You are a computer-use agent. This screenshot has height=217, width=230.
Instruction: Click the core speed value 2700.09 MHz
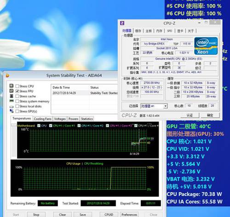(x=151, y=83)
